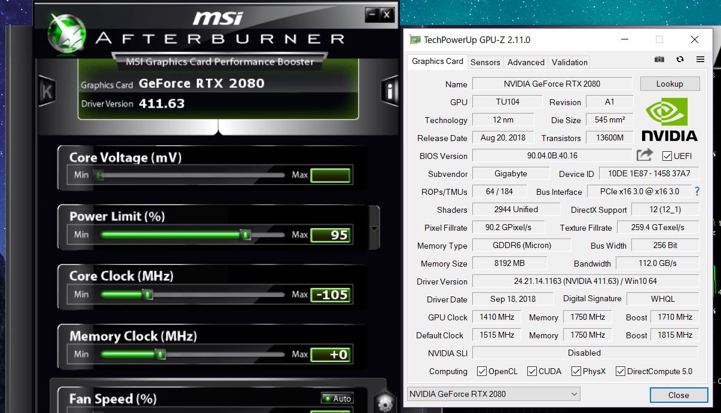Click the Memory Clock value box showing +0
This screenshot has width=721, height=413.
tap(331, 354)
